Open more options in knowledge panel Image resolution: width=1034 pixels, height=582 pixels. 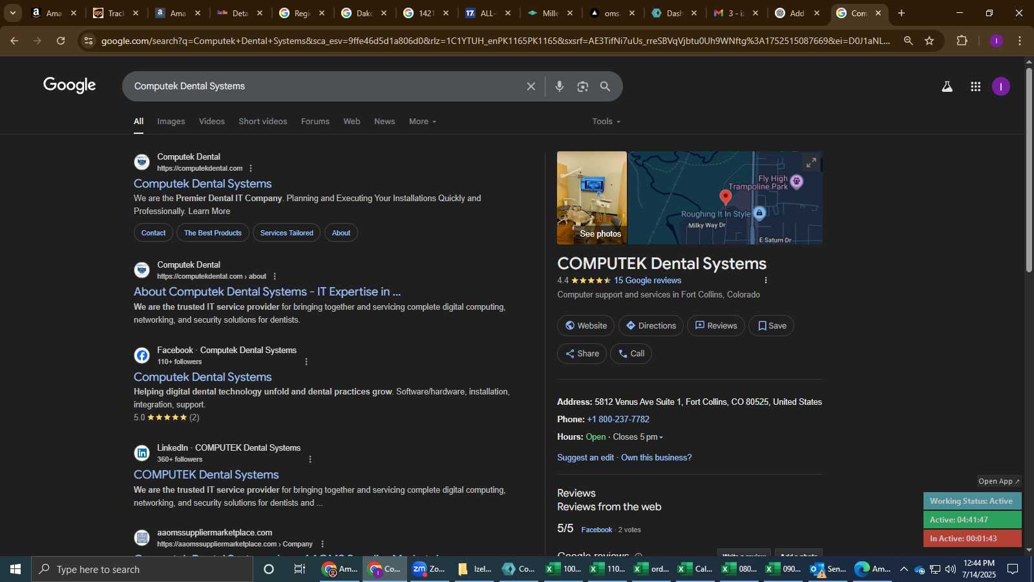point(766,280)
